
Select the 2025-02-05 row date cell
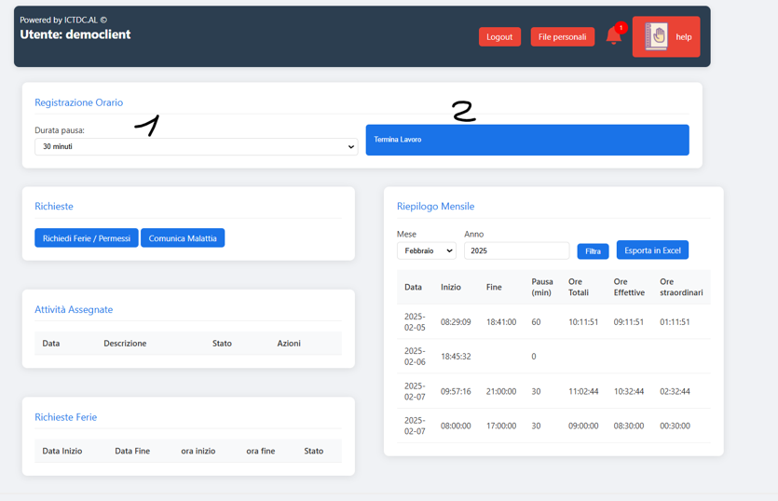point(415,322)
